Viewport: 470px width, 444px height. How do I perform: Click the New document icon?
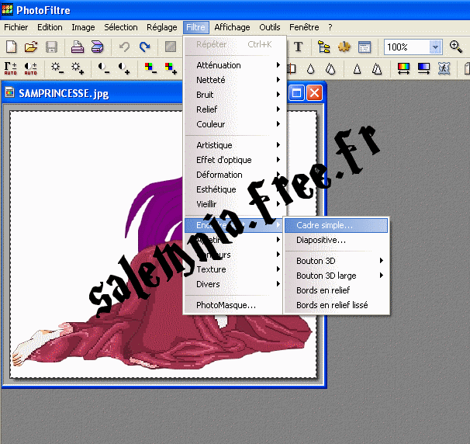(11, 47)
